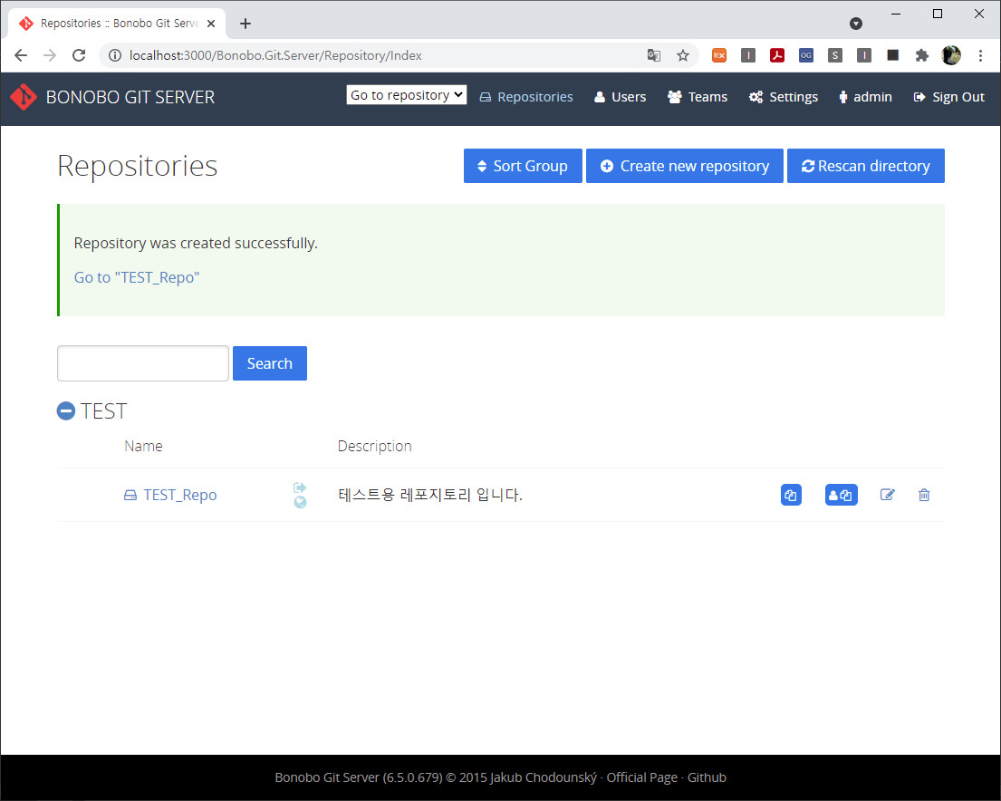Open the Teams nav menu

tap(698, 97)
